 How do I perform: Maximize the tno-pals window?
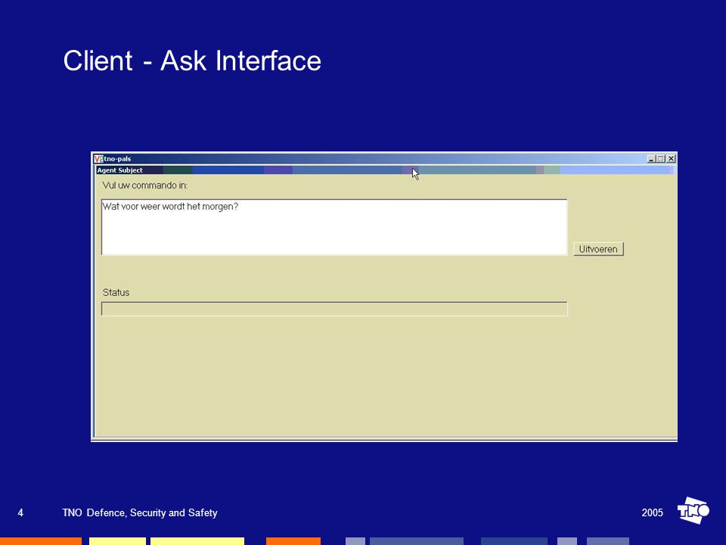[661, 158]
